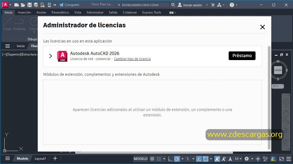The height and width of the screenshot is (164, 293).
Task: Expand hidden Quick Access toolbar items
Action: pyautogui.click(x=55, y=5)
